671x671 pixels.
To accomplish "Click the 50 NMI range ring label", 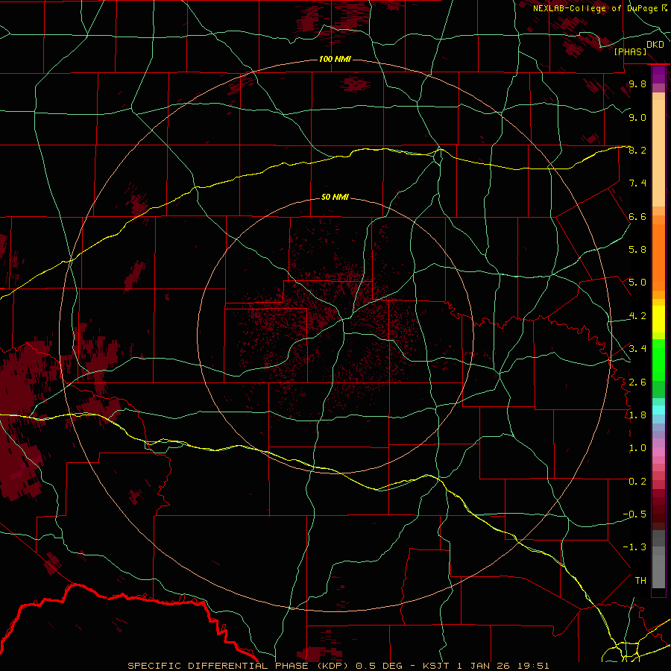I will (335, 198).
